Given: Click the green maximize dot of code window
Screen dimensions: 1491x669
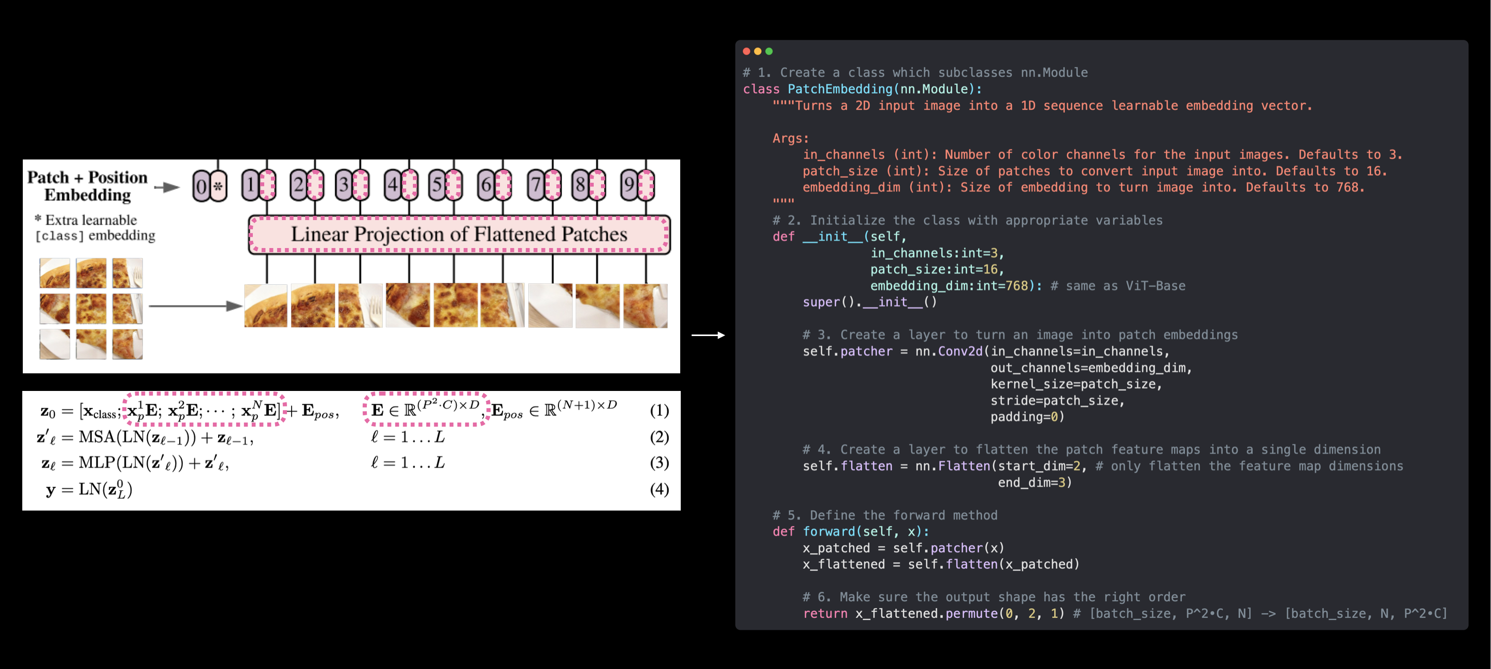Looking at the screenshot, I should pyautogui.click(x=769, y=51).
